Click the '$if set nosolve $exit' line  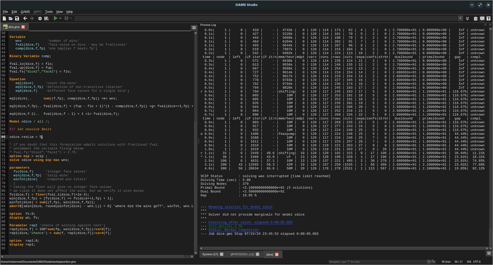(30, 129)
